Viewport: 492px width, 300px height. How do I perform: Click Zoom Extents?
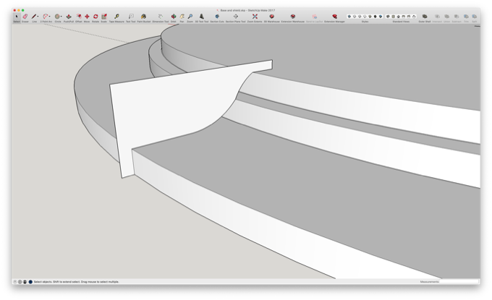[x=255, y=17]
